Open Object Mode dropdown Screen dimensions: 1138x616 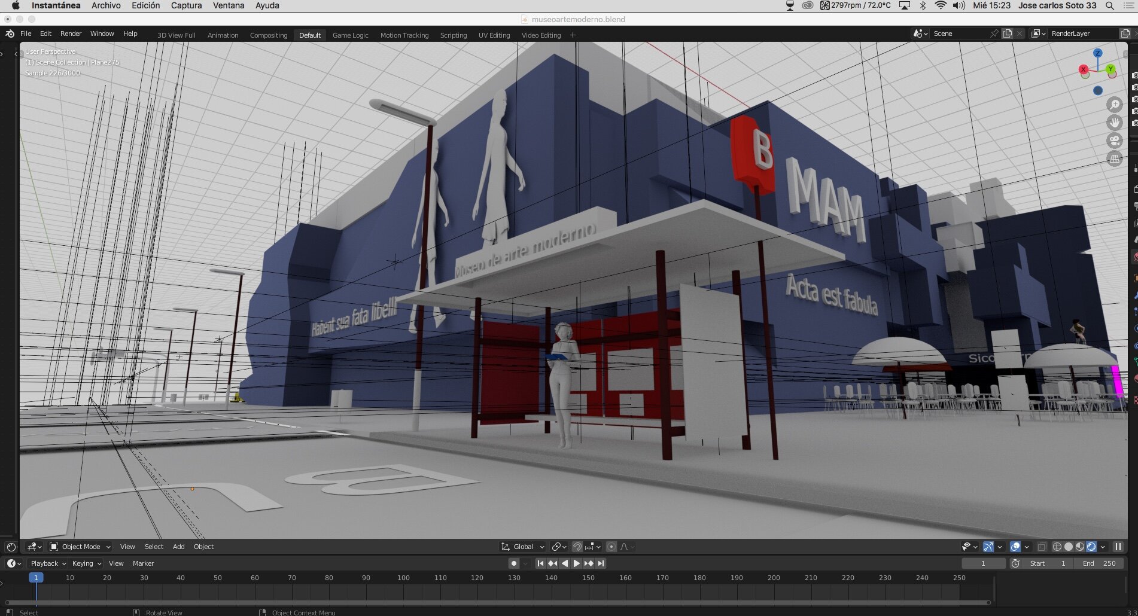coord(80,547)
